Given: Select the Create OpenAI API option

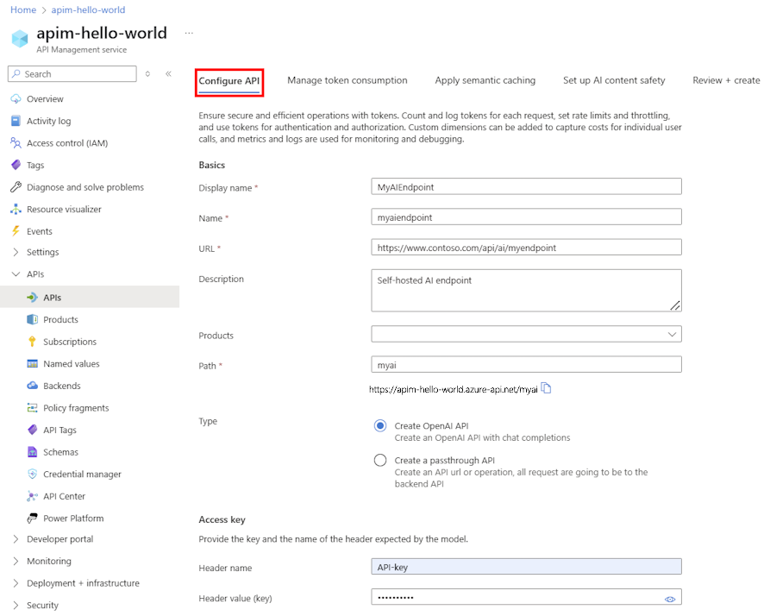Looking at the screenshot, I should tap(380, 425).
